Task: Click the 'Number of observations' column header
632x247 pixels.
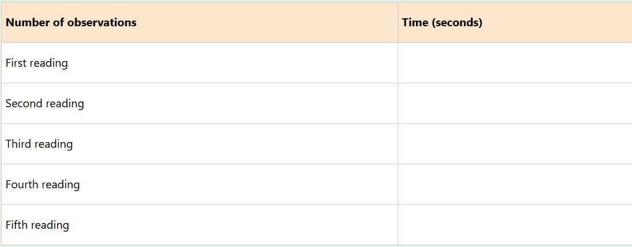Action: coord(71,23)
